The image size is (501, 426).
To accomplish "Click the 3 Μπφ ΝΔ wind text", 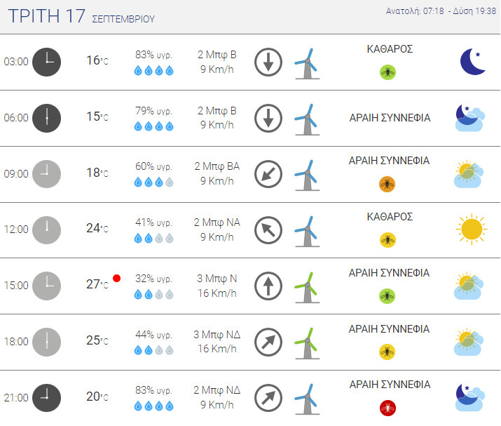I will [x=217, y=335].
